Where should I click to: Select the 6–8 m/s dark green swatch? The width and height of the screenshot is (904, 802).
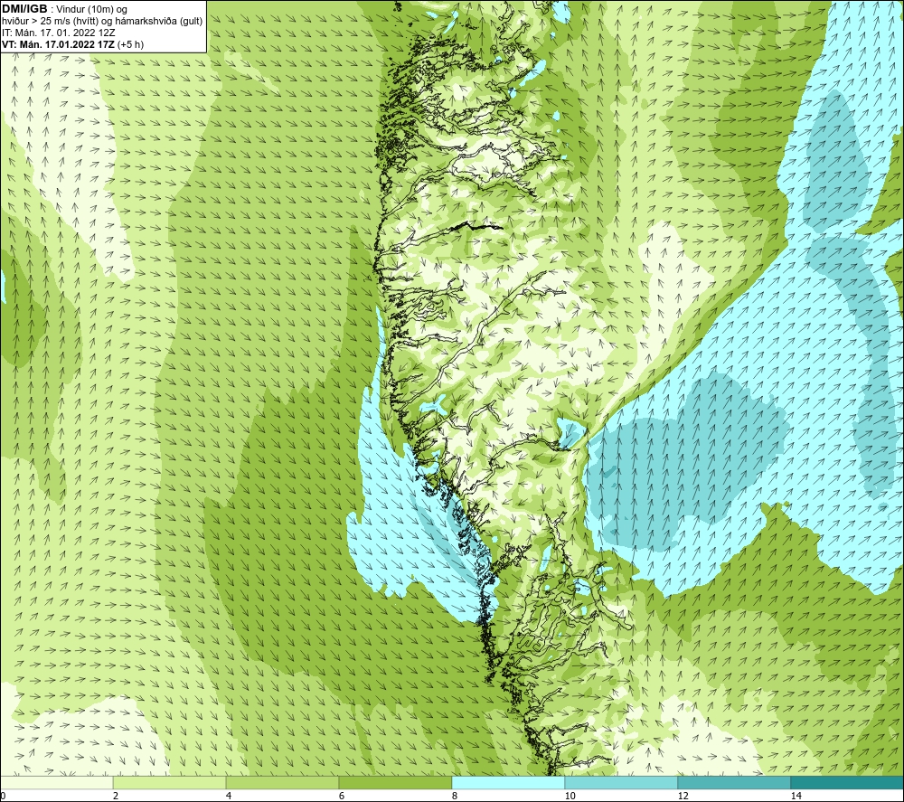pos(396,782)
